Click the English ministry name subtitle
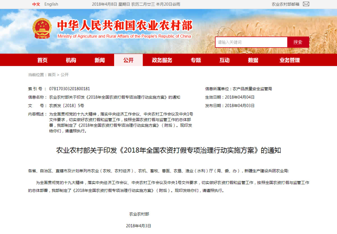Image resolution: width=337 pixels, height=234 pixels. click(x=124, y=36)
